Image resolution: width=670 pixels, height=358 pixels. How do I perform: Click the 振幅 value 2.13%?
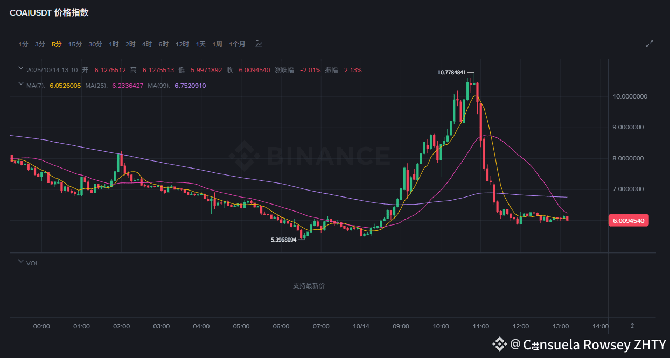coord(353,70)
